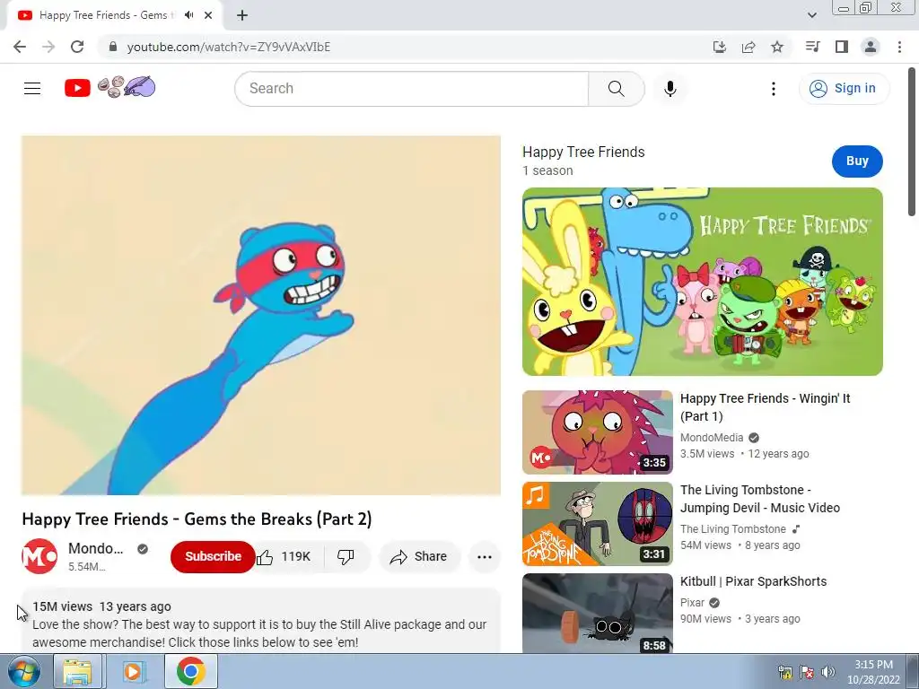The width and height of the screenshot is (919, 689).
Task: Open YouTube settings three-dot menu
Action: (x=773, y=89)
